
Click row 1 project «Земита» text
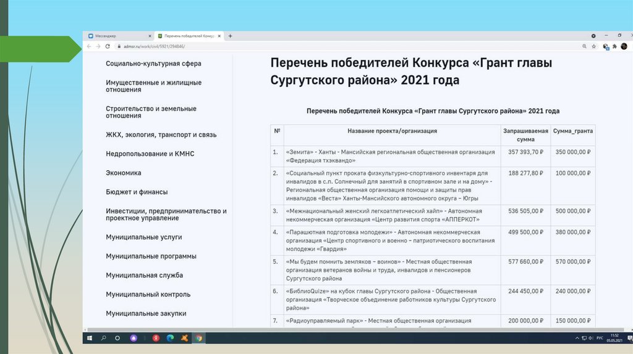coord(391,156)
